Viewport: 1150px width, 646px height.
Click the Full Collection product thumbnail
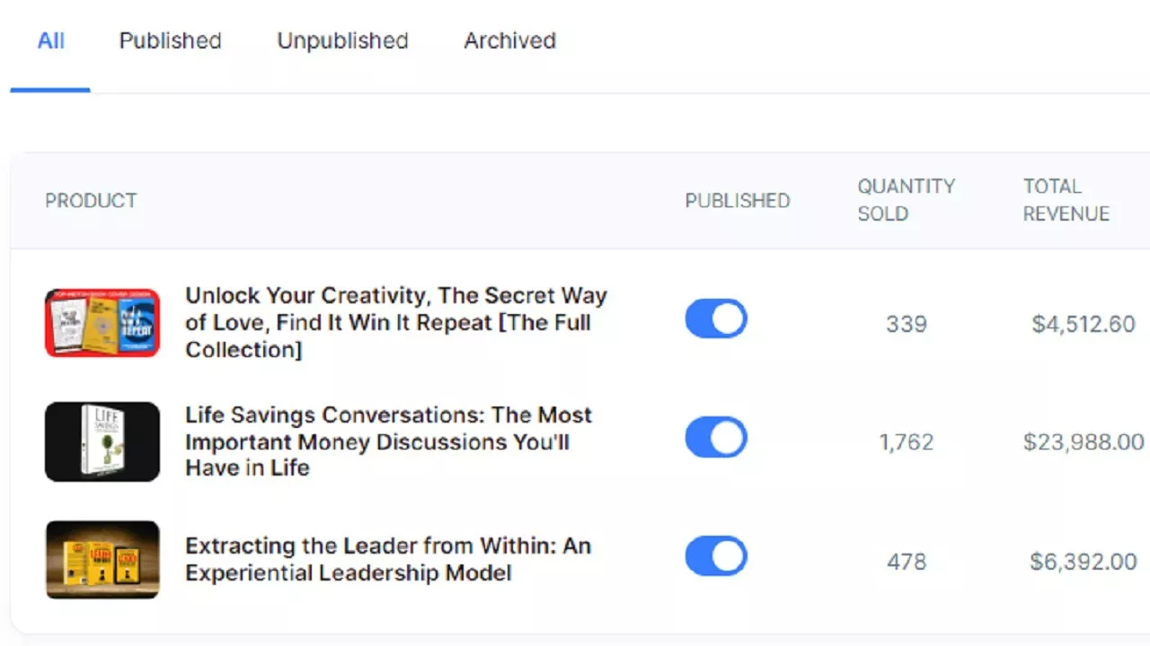click(102, 323)
